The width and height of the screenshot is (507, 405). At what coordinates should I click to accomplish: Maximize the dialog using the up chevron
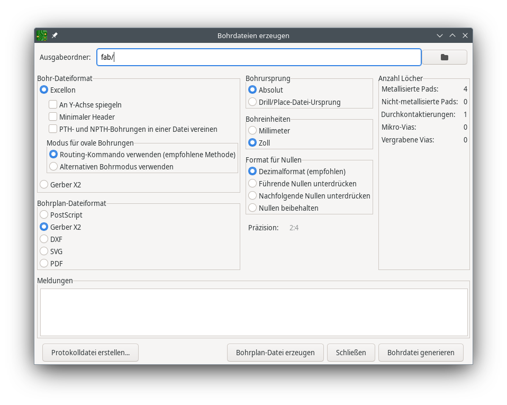pyautogui.click(x=452, y=35)
